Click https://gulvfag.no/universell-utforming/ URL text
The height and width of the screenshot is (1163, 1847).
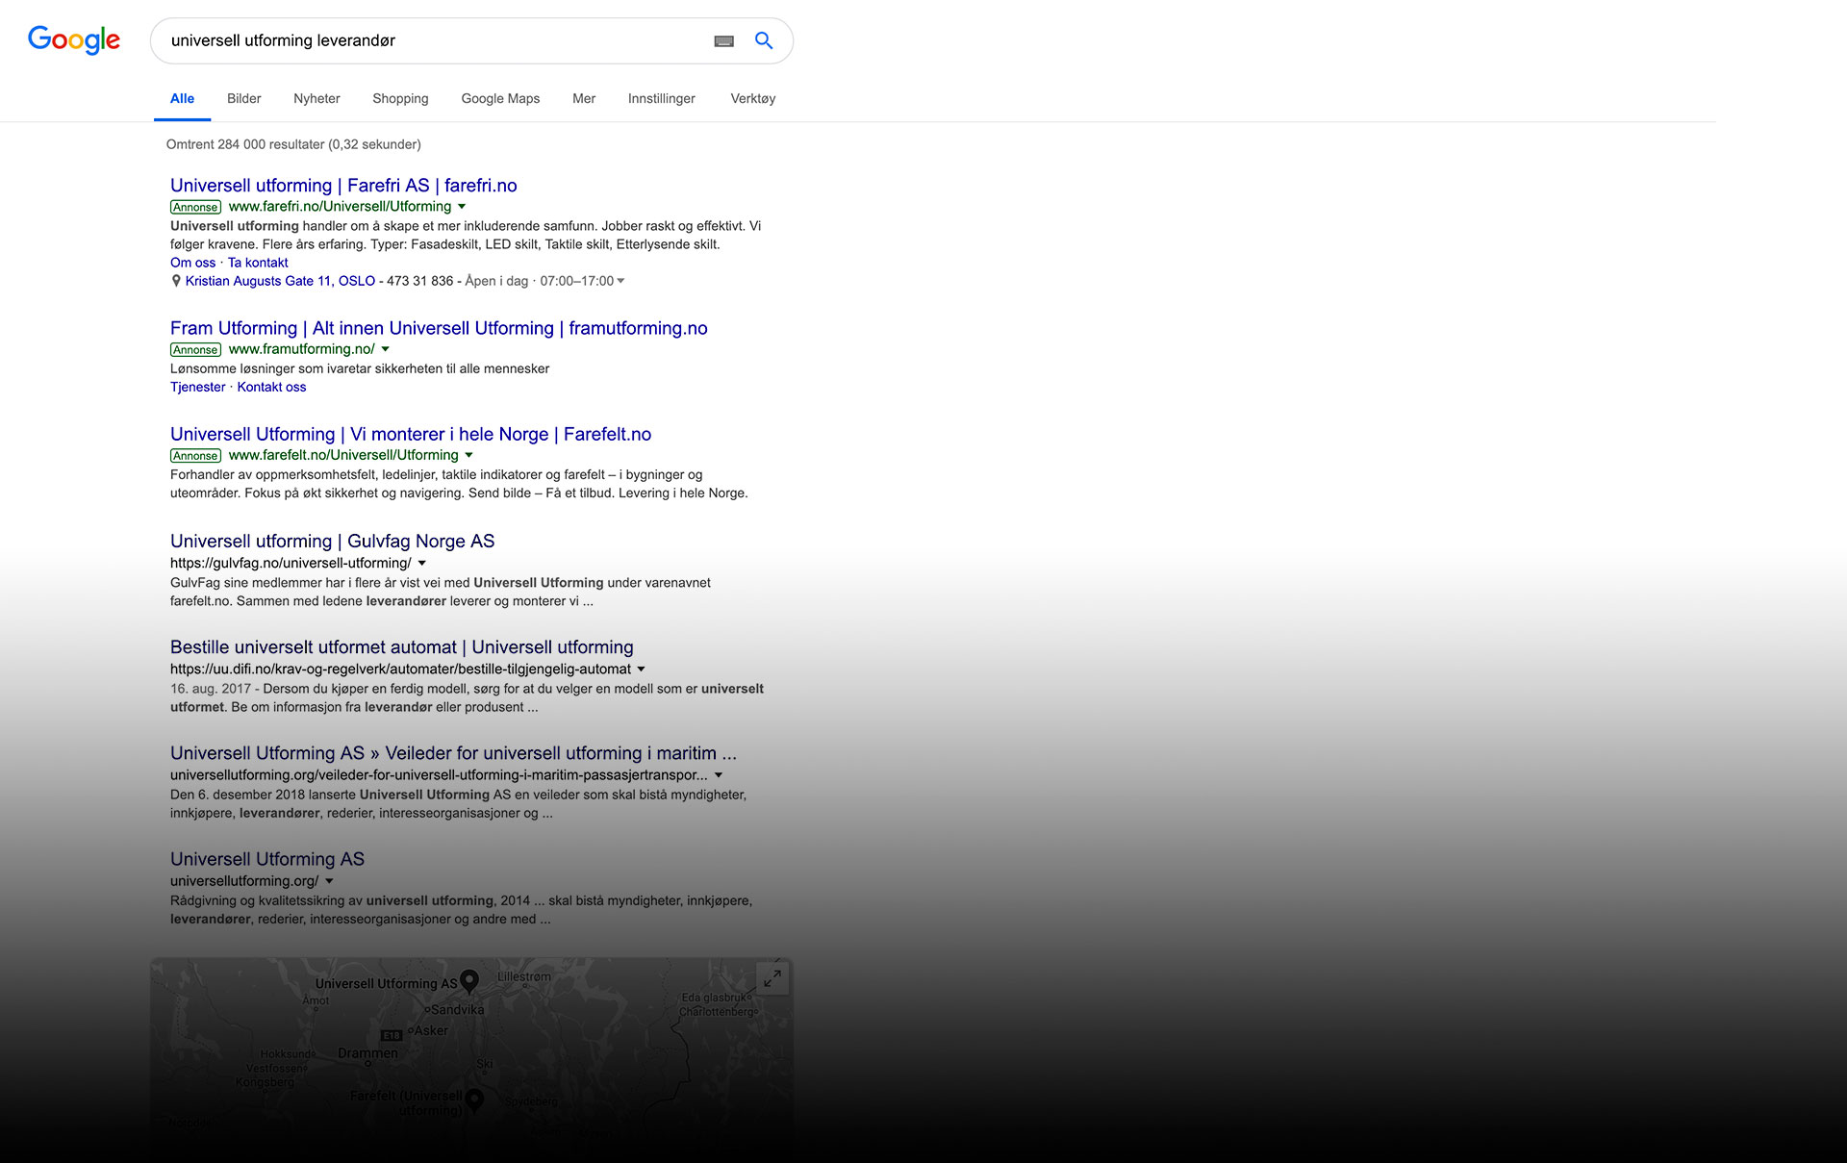pos(291,563)
